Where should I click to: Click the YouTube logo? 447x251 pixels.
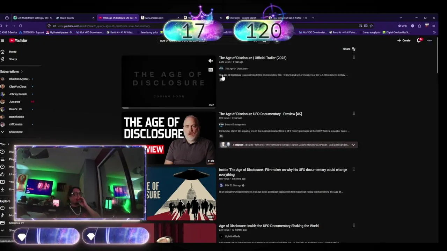(18, 40)
